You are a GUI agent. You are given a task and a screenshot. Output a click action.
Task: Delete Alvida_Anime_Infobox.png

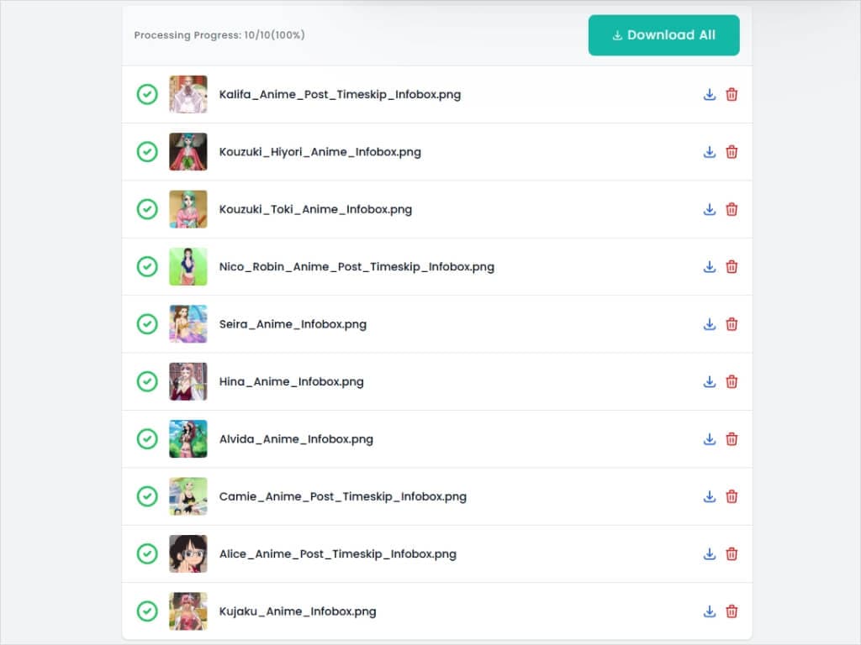point(731,439)
